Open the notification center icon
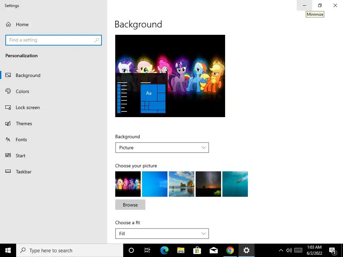Viewport: 343px width, 257px height. pyautogui.click(x=333, y=251)
